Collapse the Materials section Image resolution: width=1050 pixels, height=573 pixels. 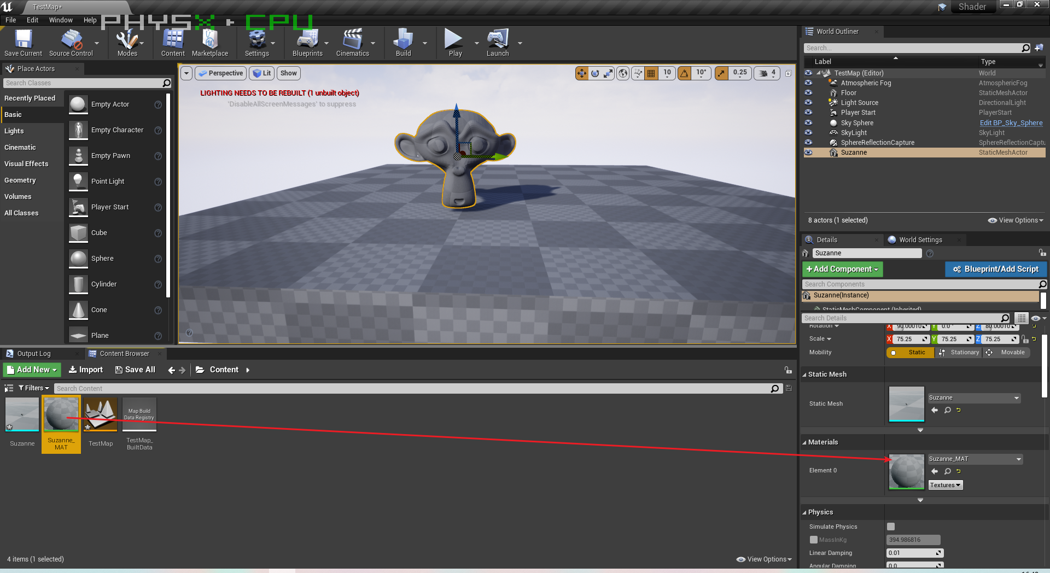click(804, 443)
